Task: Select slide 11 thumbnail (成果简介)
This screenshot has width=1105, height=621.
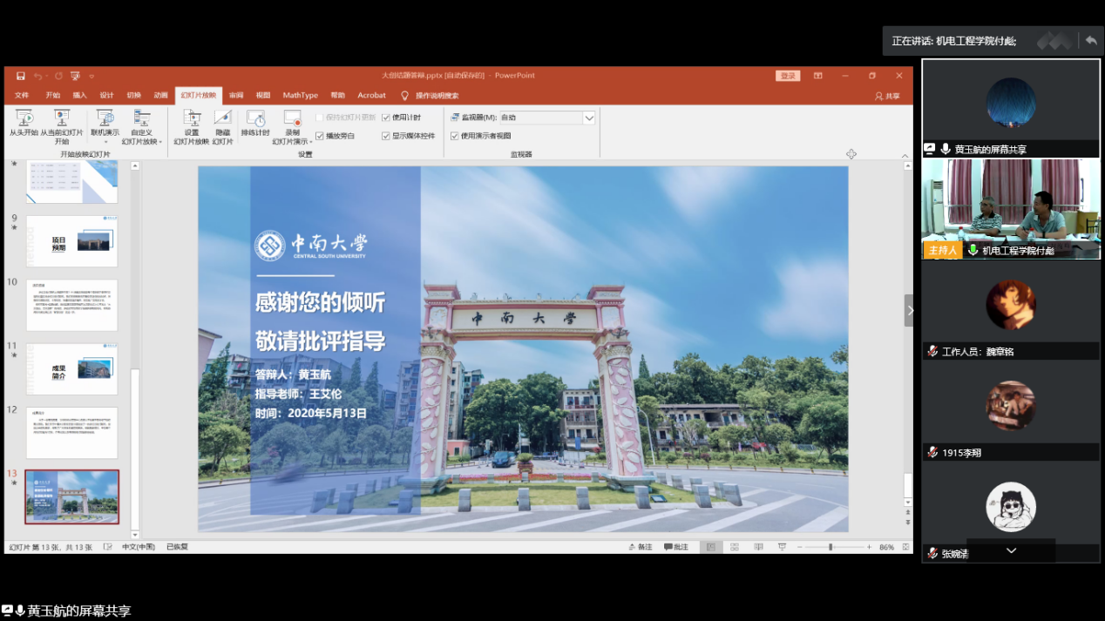Action: [x=71, y=368]
